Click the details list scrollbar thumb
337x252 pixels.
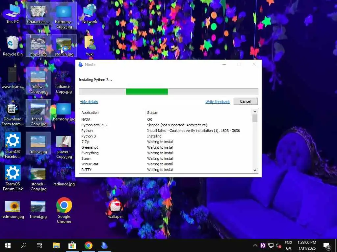(x=255, y=118)
